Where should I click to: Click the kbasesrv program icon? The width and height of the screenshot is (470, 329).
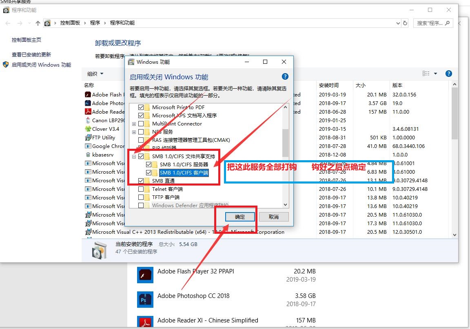pos(88,154)
